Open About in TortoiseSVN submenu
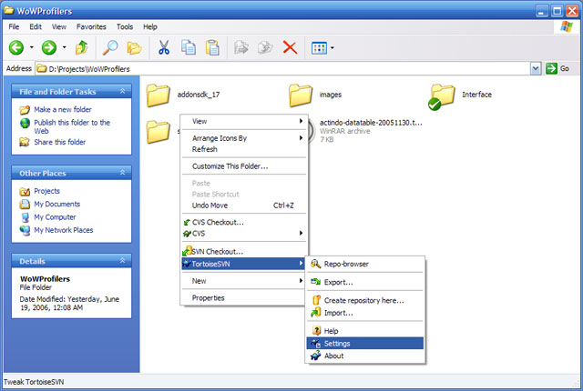Viewport: 583px width, 391px height. pyautogui.click(x=365, y=356)
